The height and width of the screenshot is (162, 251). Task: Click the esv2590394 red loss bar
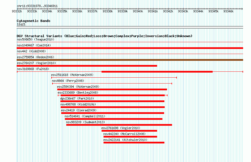[x=112, y=89]
